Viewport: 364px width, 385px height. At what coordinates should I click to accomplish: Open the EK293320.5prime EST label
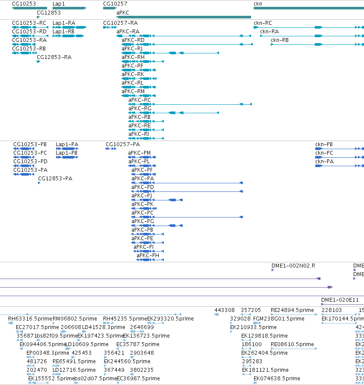tap(170, 319)
